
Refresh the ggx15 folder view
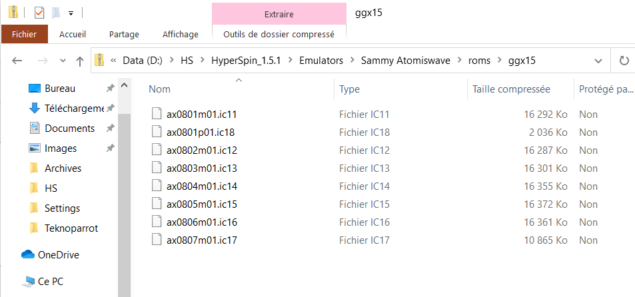pos(624,61)
